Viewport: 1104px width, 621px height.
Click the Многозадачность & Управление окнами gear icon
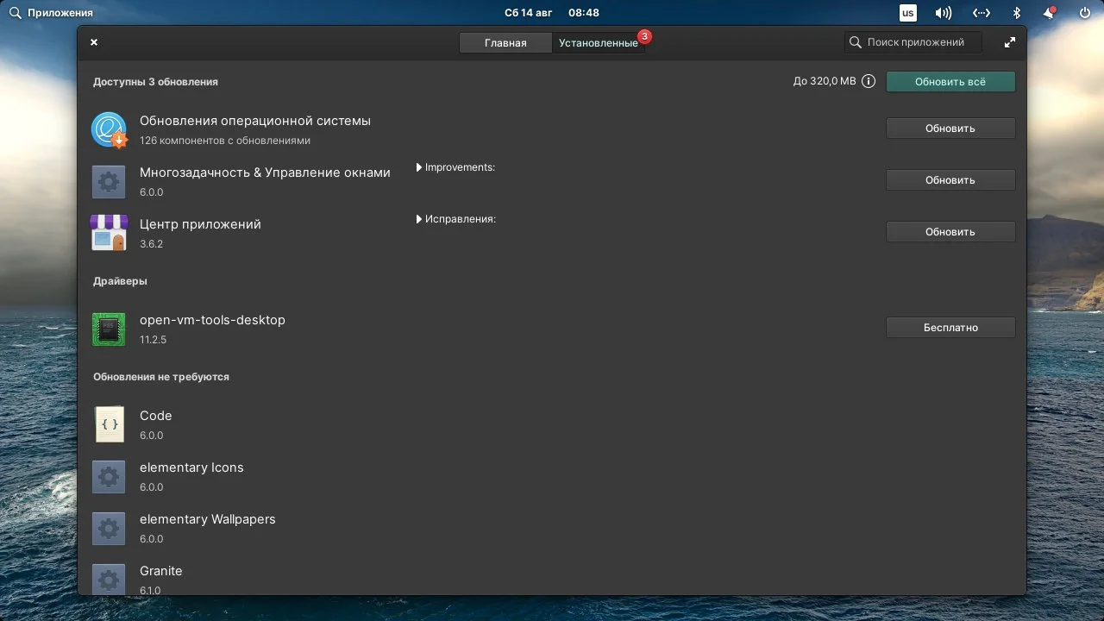click(109, 181)
